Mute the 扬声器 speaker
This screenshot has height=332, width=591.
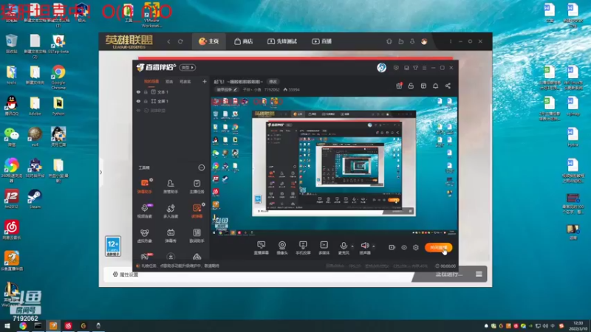coord(365,248)
